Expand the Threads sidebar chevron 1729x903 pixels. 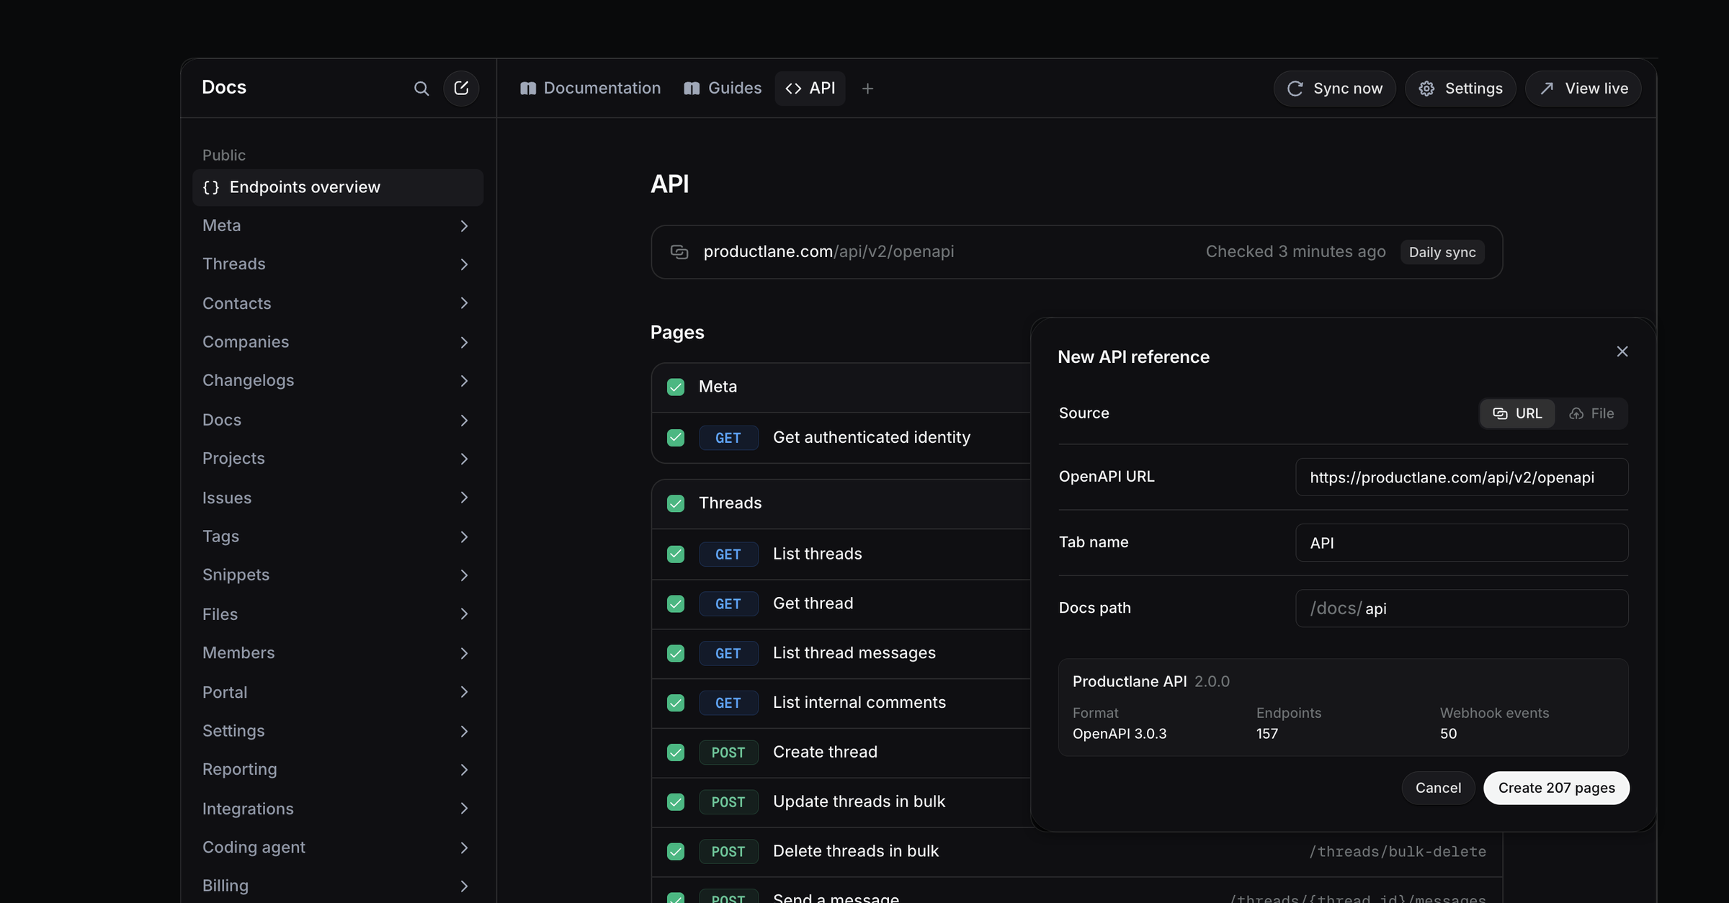pyautogui.click(x=464, y=264)
